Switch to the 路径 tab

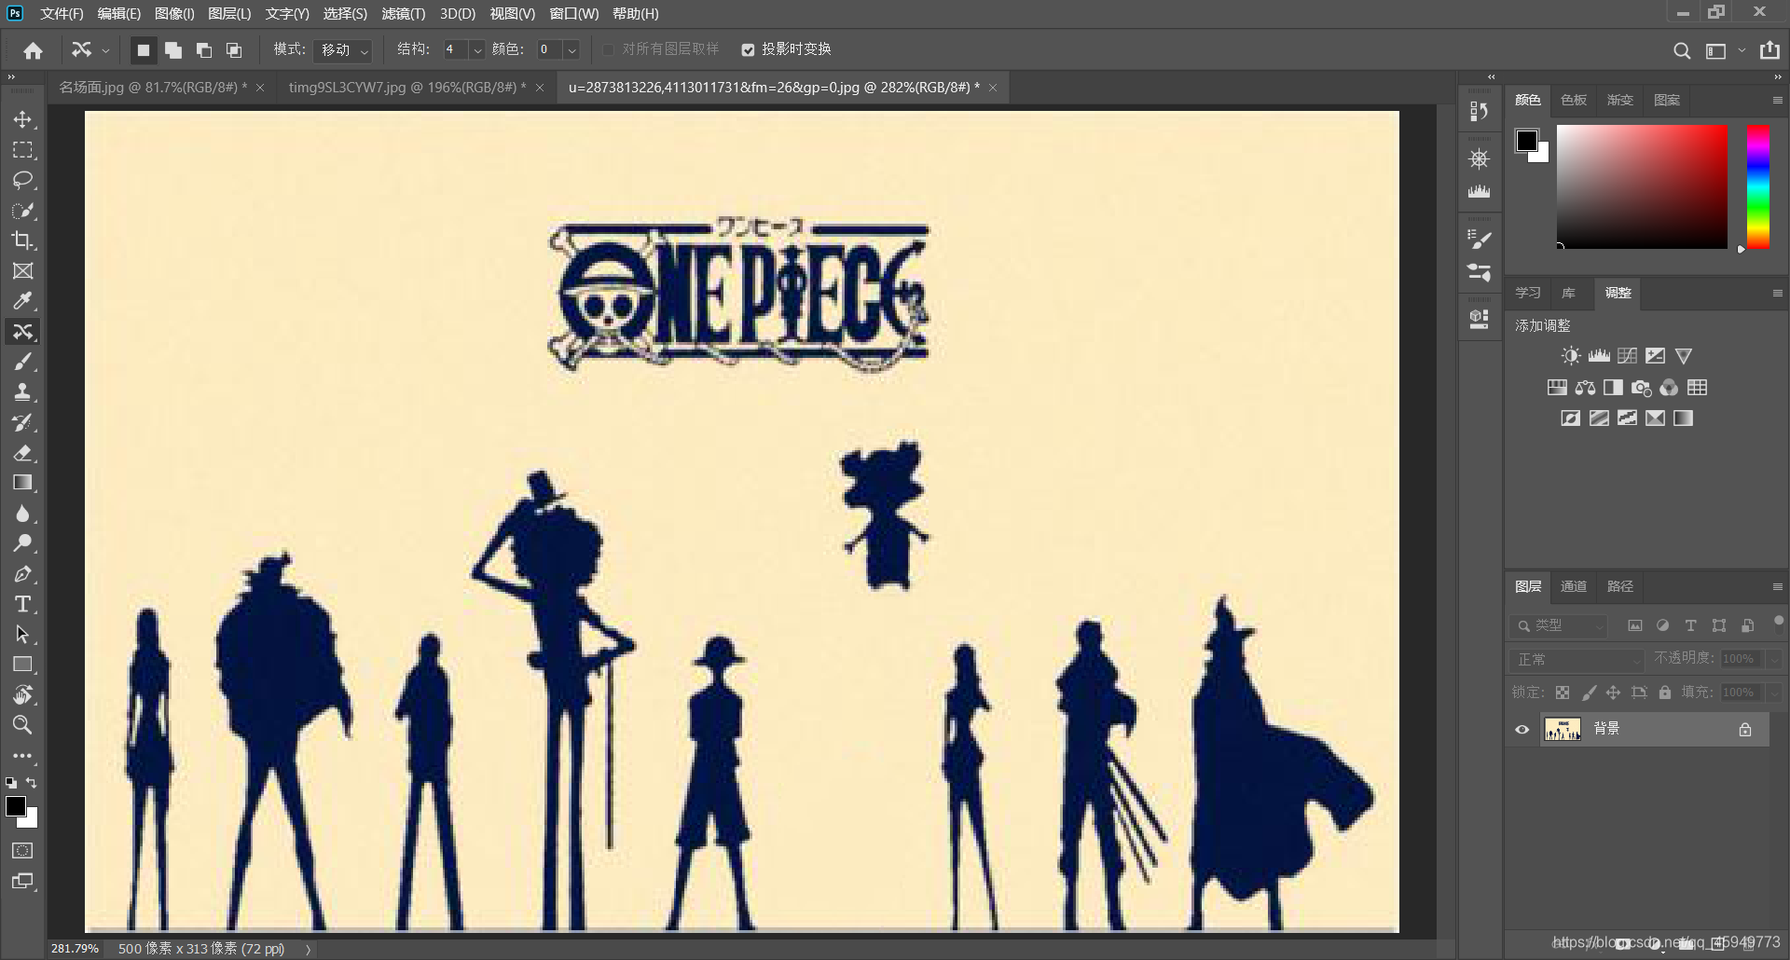click(1620, 586)
